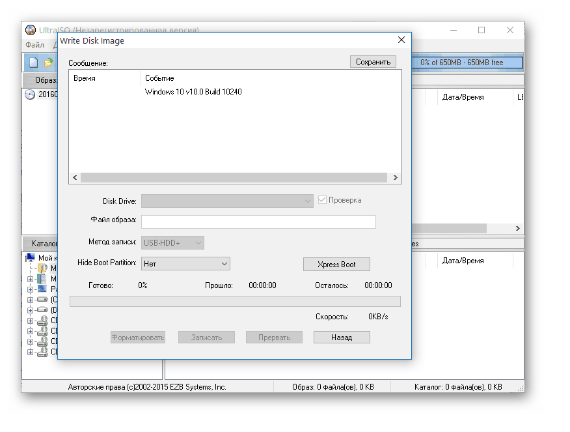Toggle the Проверка checkbox

322,200
